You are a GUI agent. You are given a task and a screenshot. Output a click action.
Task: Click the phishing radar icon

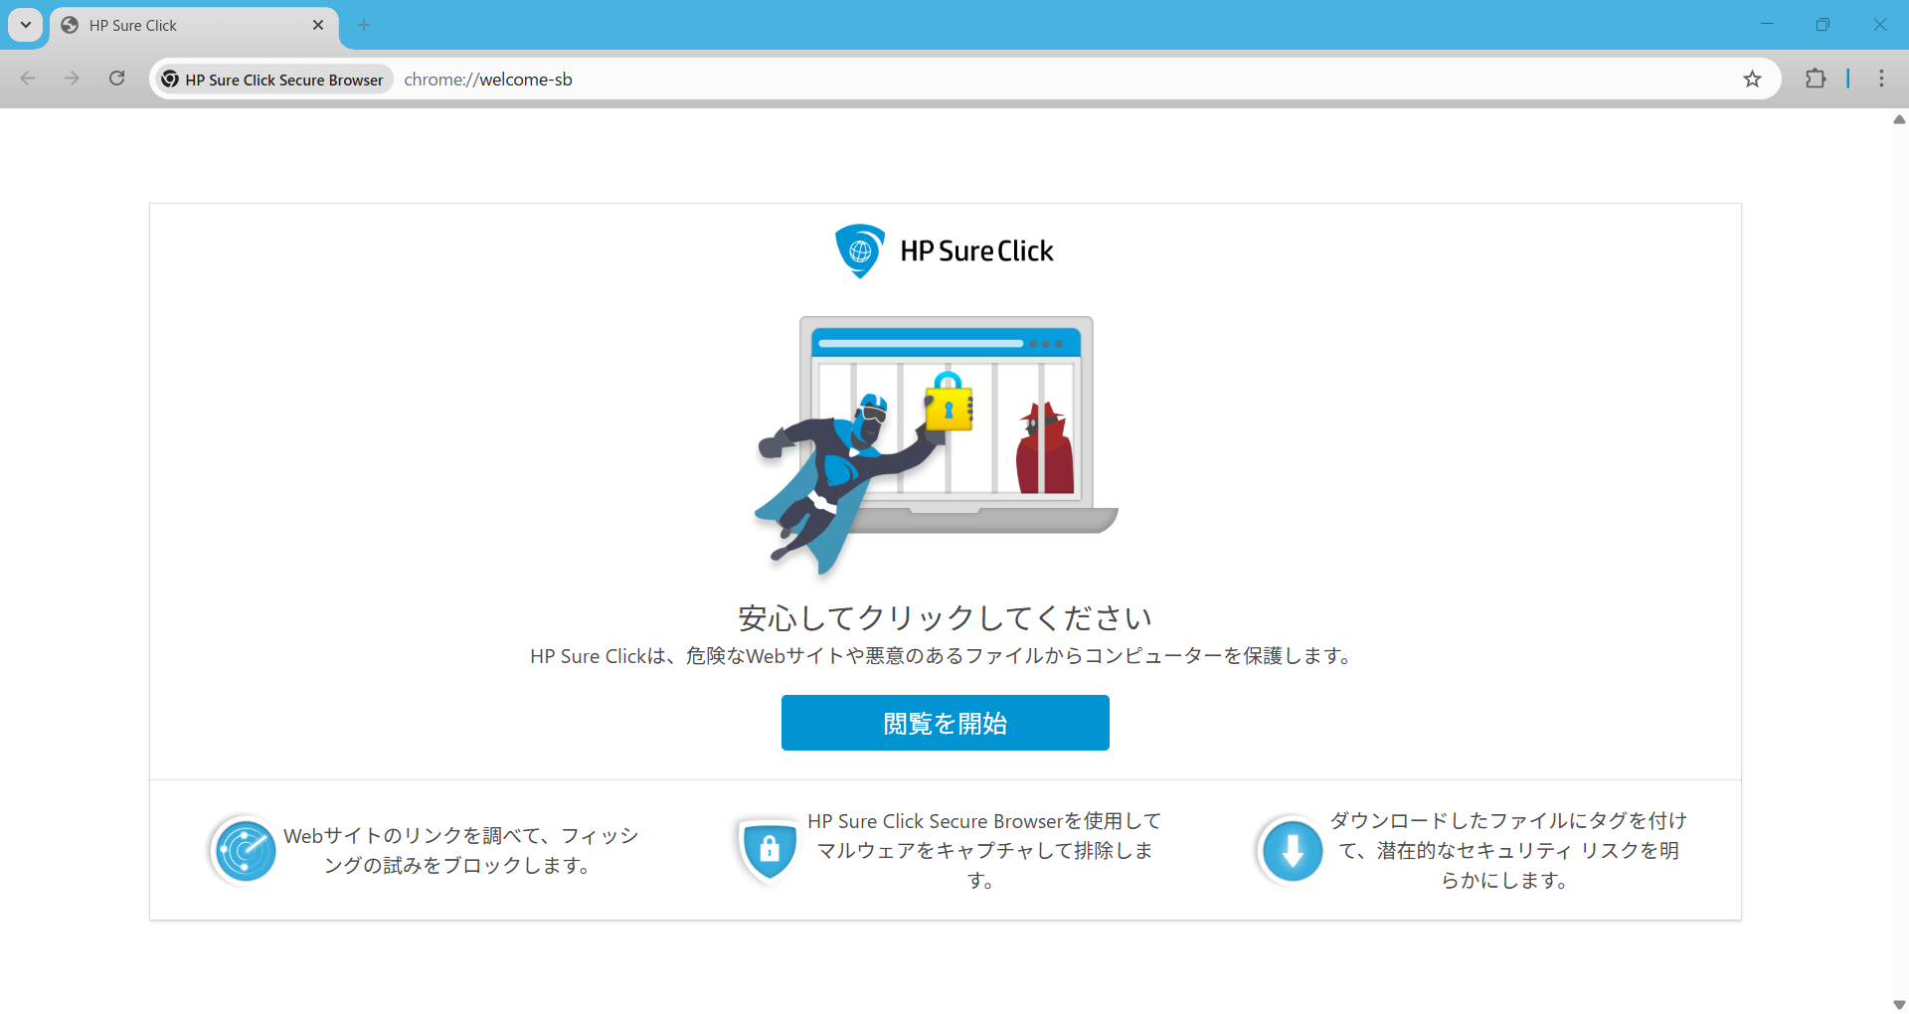[245, 851]
